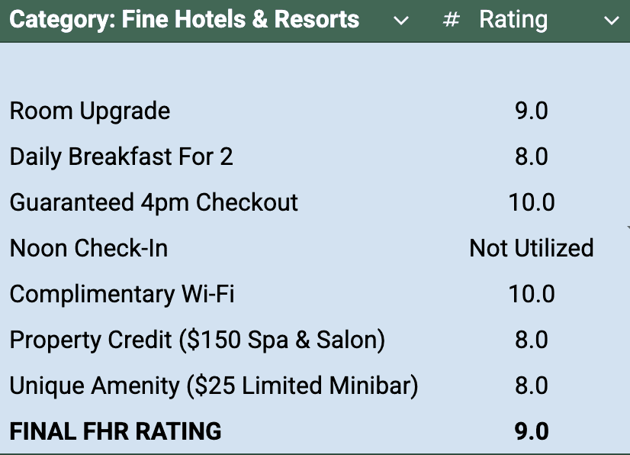
Task: Click the number type hash icon
Action: (x=452, y=21)
